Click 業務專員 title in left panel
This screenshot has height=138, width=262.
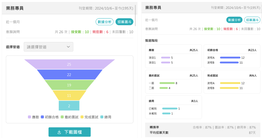point(15,8)
